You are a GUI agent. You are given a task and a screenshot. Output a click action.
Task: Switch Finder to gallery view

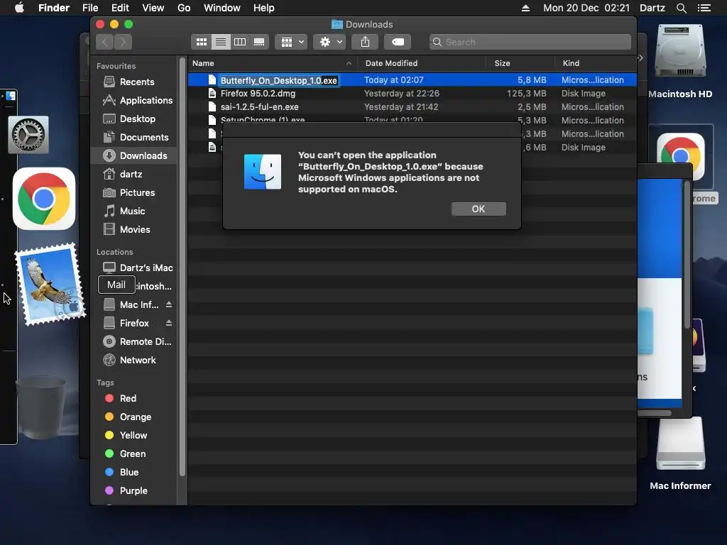tap(259, 42)
